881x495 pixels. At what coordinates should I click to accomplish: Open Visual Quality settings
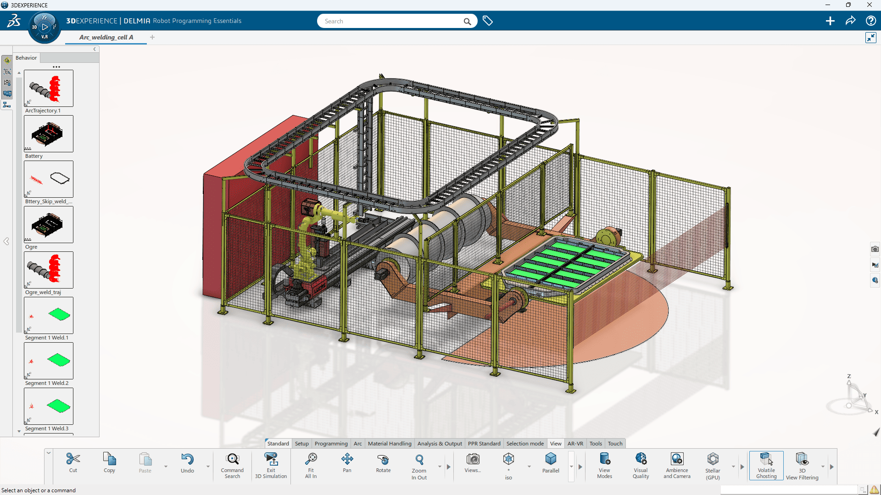pos(641,460)
